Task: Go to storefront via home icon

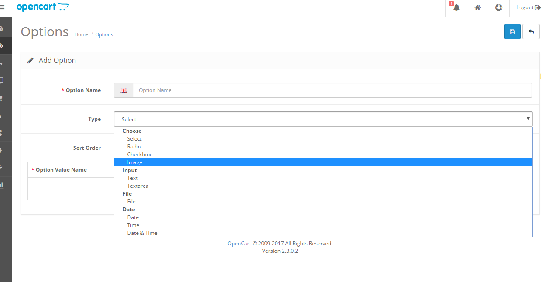Action: pos(478,7)
